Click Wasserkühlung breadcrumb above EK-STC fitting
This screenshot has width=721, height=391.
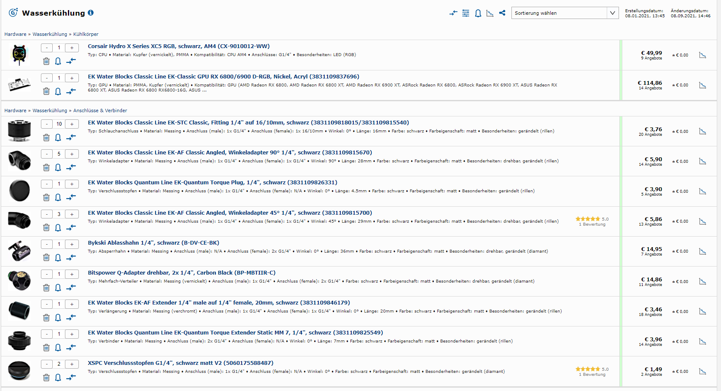point(50,111)
